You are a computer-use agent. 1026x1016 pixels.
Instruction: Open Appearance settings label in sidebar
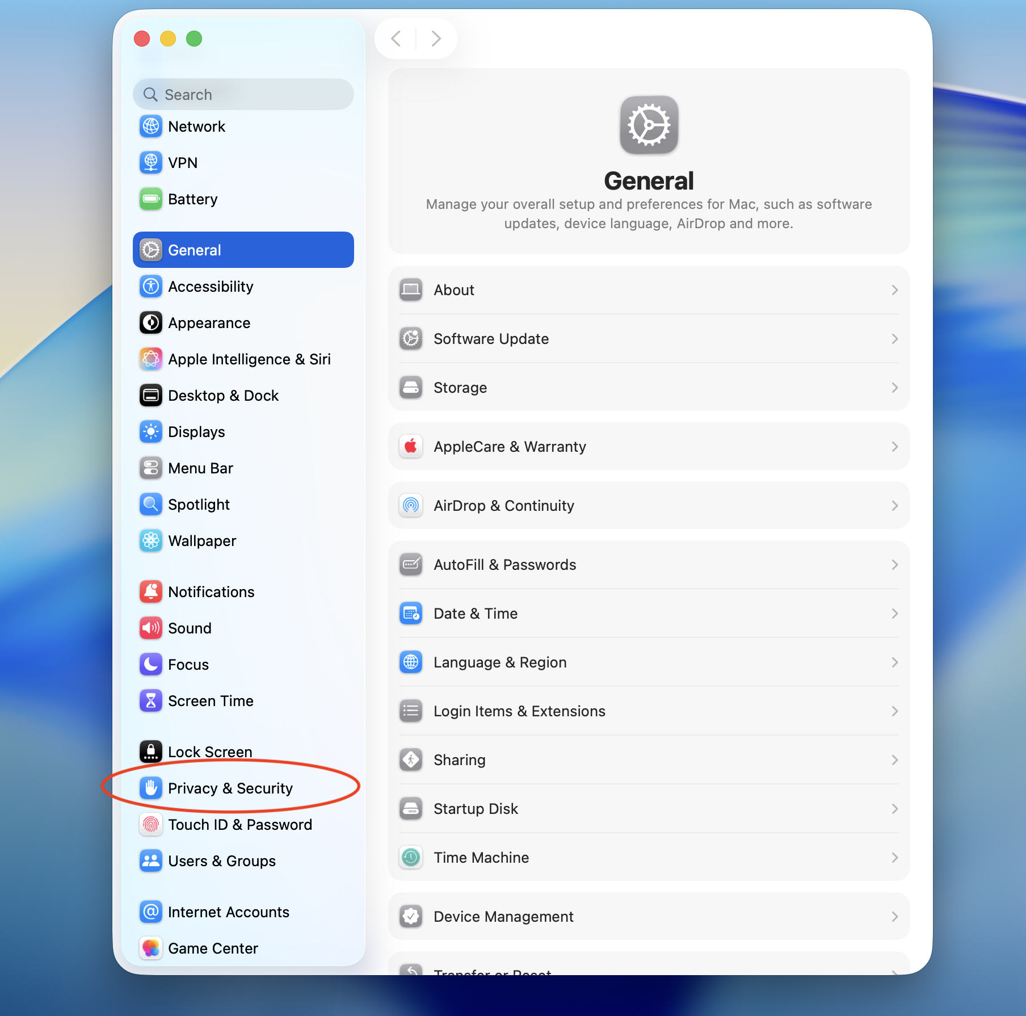(x=209, y=323)
